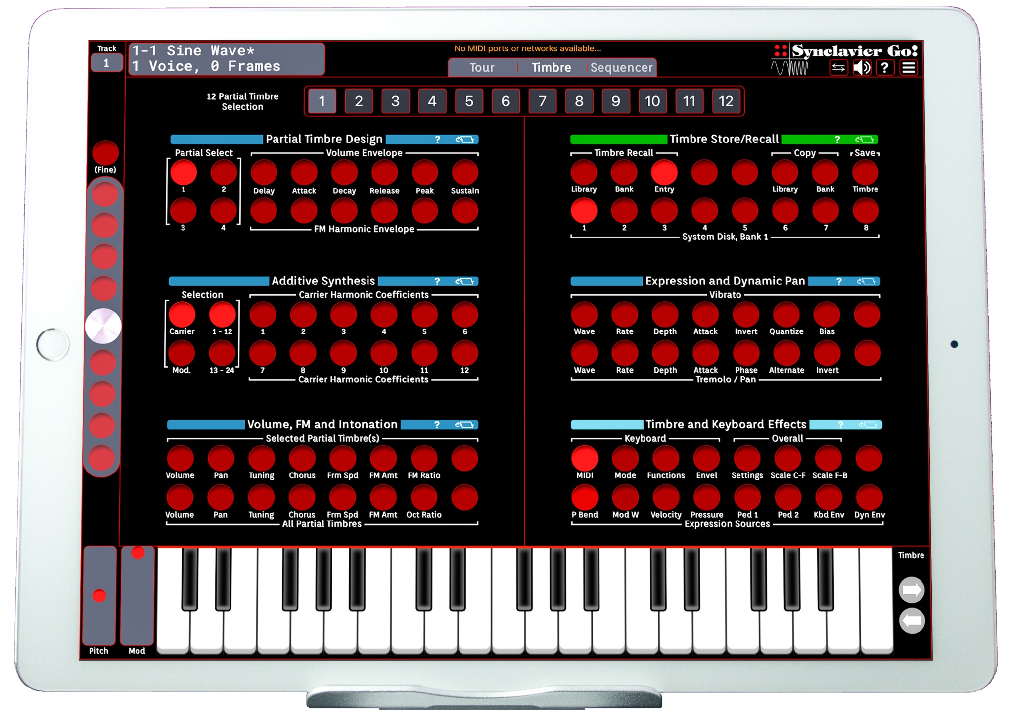Click the forward Timbre arrow beside the keyboard

[911, 589]
